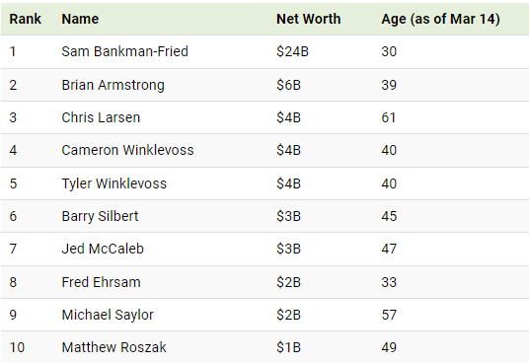This screenshot has width=529, height=363.
Task: Click the Name column header
Action: click(x=80, y=19)
